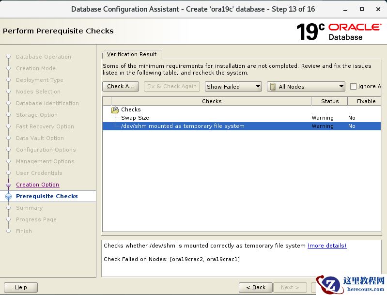387x295 pixels.
Task: Tick the Ignore All checkbox
Action: click(353, 86)
